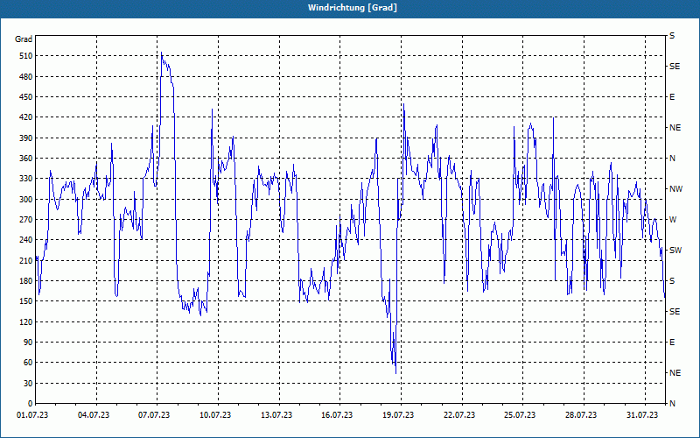This screenshot has width=700, height=438.
Task: Select the 330 value on the y-axis
Action: point(26,179)
